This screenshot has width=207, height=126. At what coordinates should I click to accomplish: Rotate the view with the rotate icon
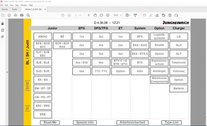tap(176, 15)
